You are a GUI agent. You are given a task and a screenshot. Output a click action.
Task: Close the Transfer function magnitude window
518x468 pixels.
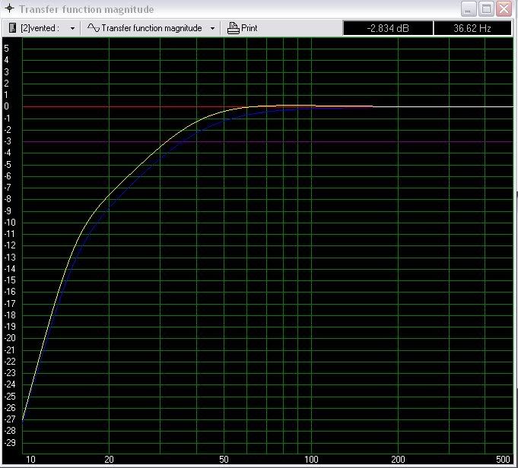click(504, 8)
